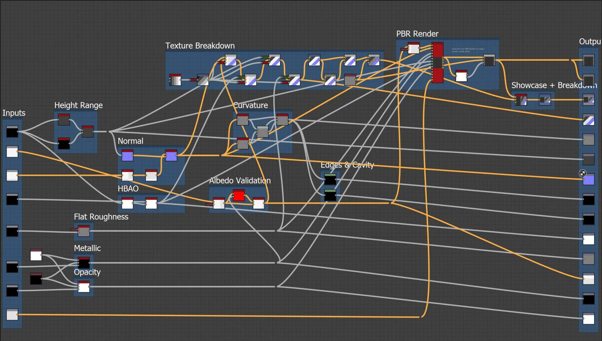This screenshot has width=602, height=341.
Task: Select the white node in Opacity frame
Action: point(84,286)
